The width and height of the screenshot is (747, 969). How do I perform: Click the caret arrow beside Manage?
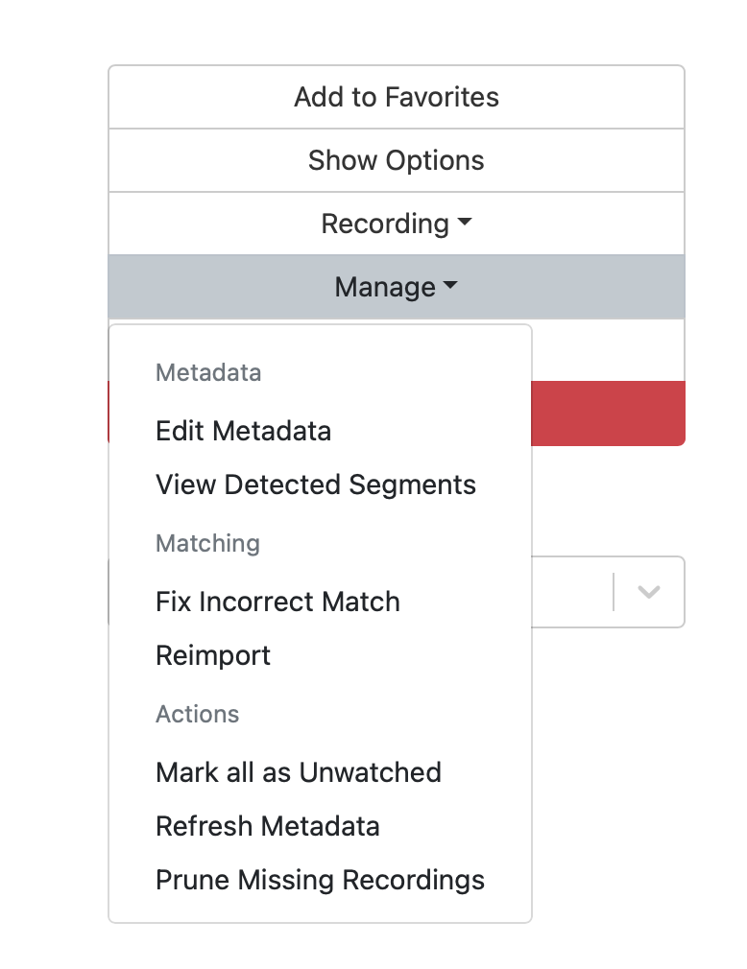click(450, 287)
